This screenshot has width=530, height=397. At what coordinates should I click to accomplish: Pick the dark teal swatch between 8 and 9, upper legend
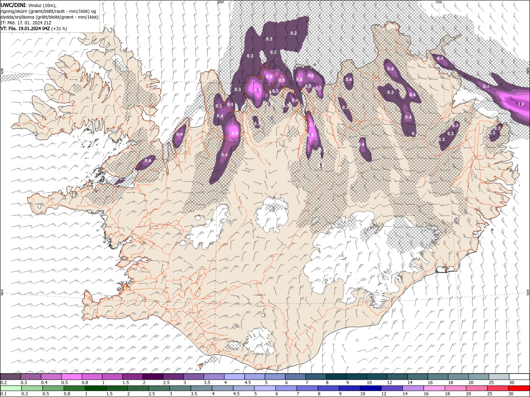337,377
